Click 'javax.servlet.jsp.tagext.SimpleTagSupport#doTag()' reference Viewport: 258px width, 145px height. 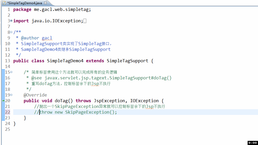108,78
